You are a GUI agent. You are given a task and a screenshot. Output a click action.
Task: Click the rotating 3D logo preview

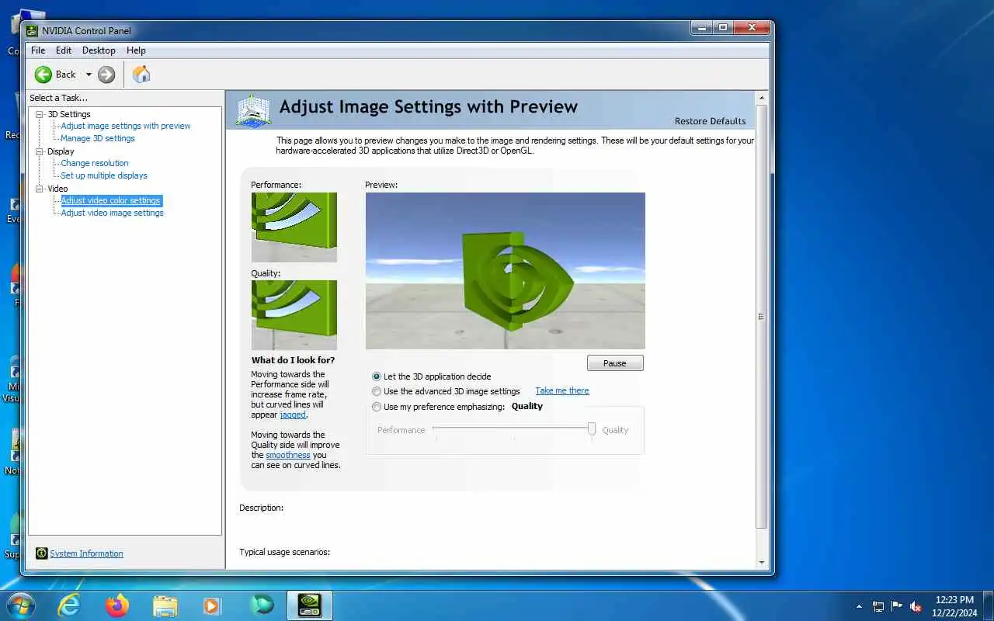pos(506,271)
